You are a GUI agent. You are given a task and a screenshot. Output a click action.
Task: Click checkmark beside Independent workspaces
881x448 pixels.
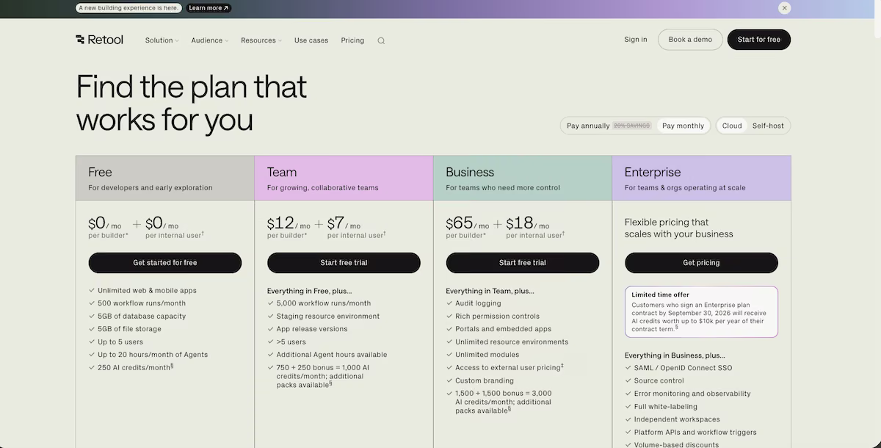[628, 419]
